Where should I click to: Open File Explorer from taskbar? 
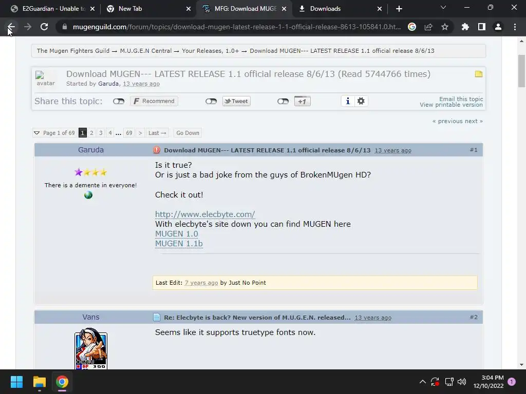39,382
